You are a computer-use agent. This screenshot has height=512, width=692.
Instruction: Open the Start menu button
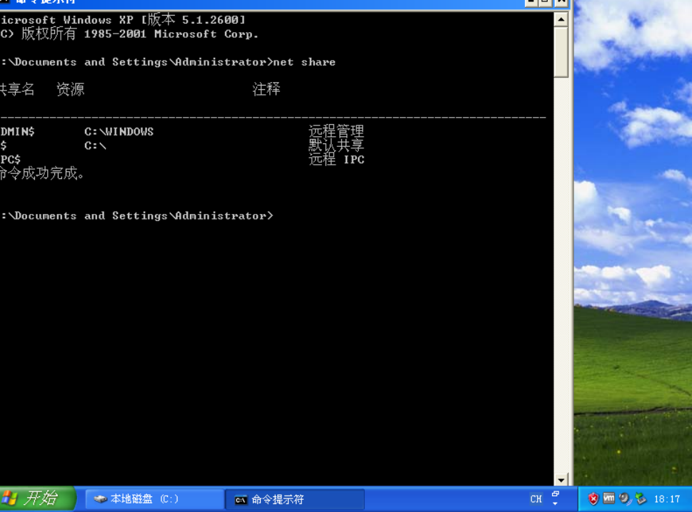[x=38, y=498]
